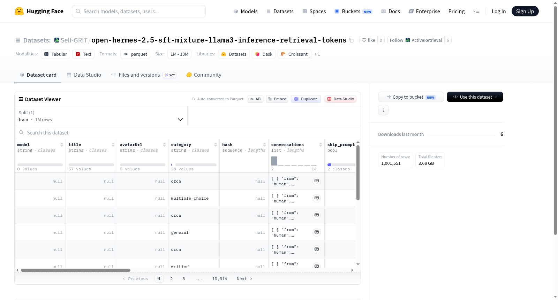Open Data Studio from the viewer toolbar
The width and height of the screenshot is (558, 300).
click(340, 99)
